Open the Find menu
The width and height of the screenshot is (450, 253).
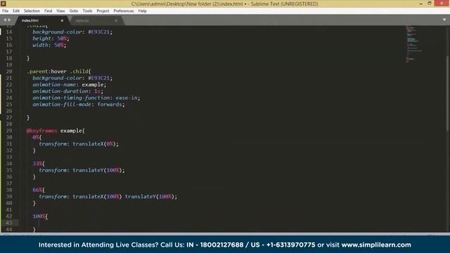[49, 11]
